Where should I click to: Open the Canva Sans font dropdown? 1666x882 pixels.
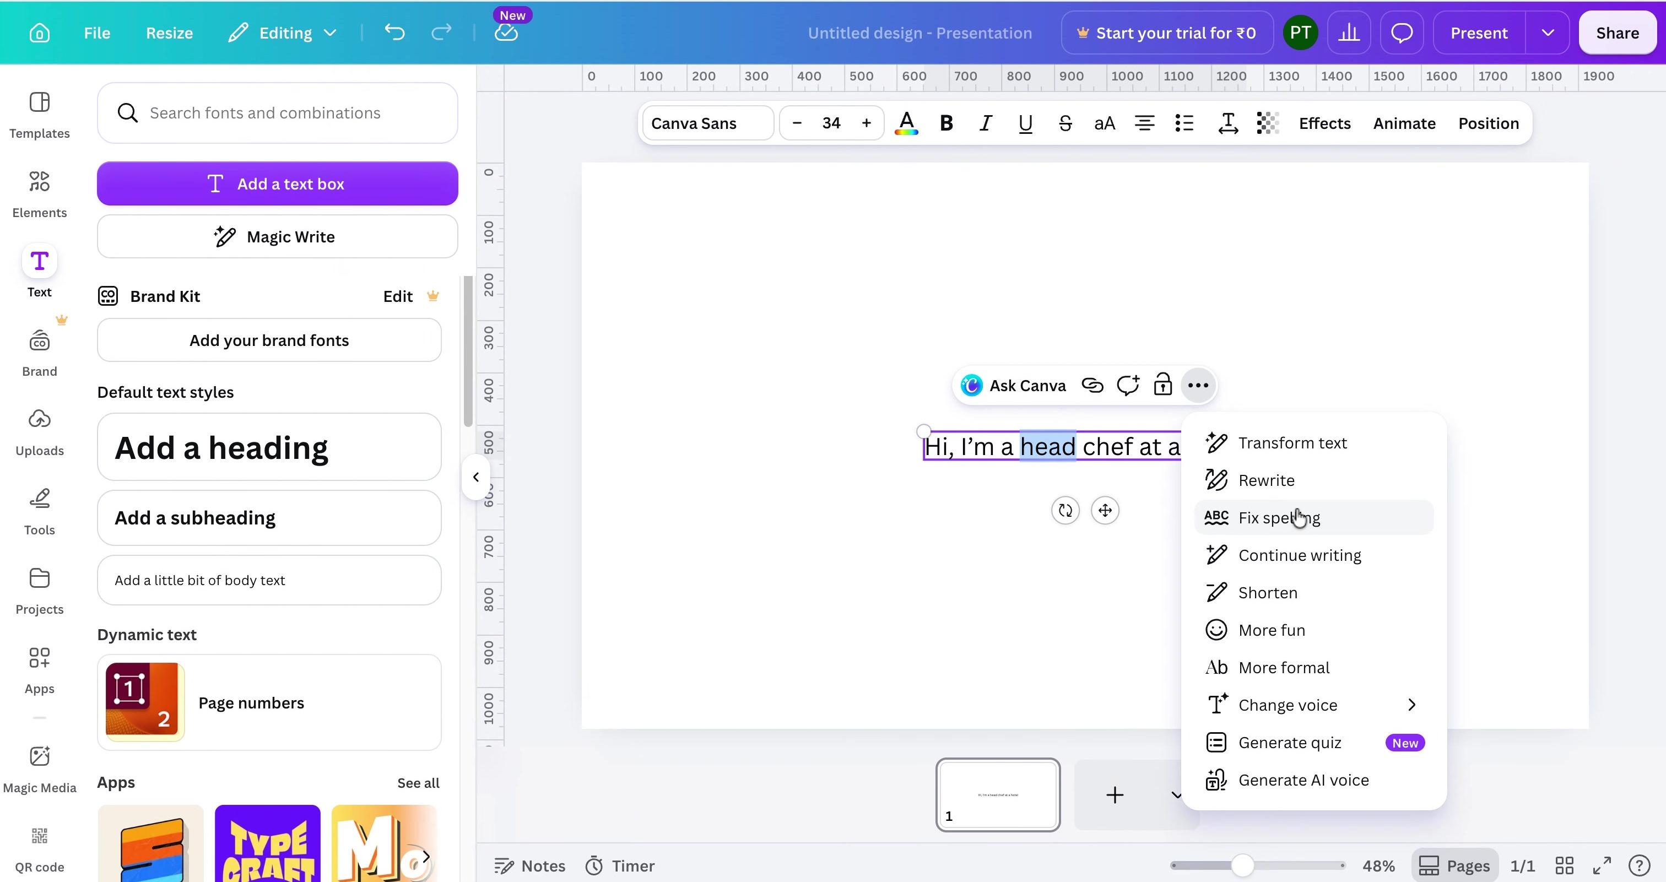pos(708,123)
